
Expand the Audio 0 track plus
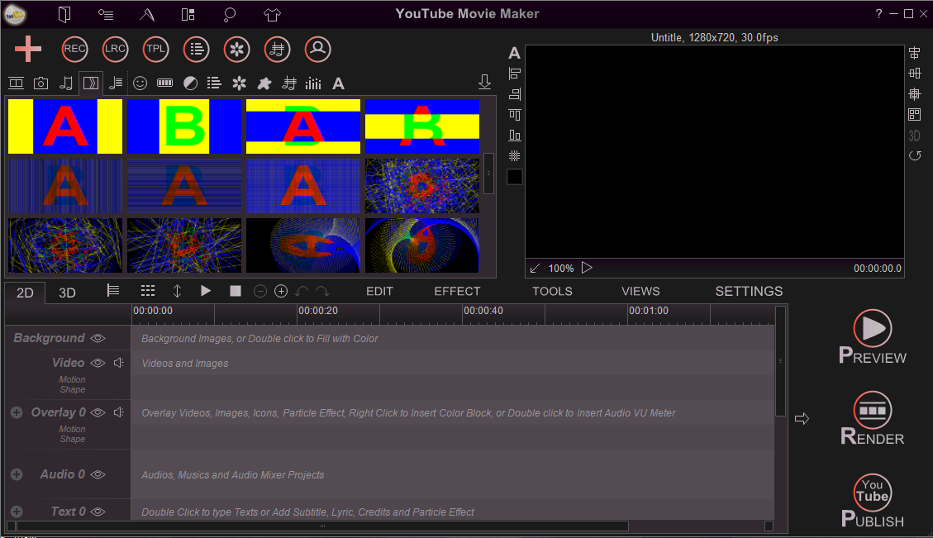click(x=17, y=474)
